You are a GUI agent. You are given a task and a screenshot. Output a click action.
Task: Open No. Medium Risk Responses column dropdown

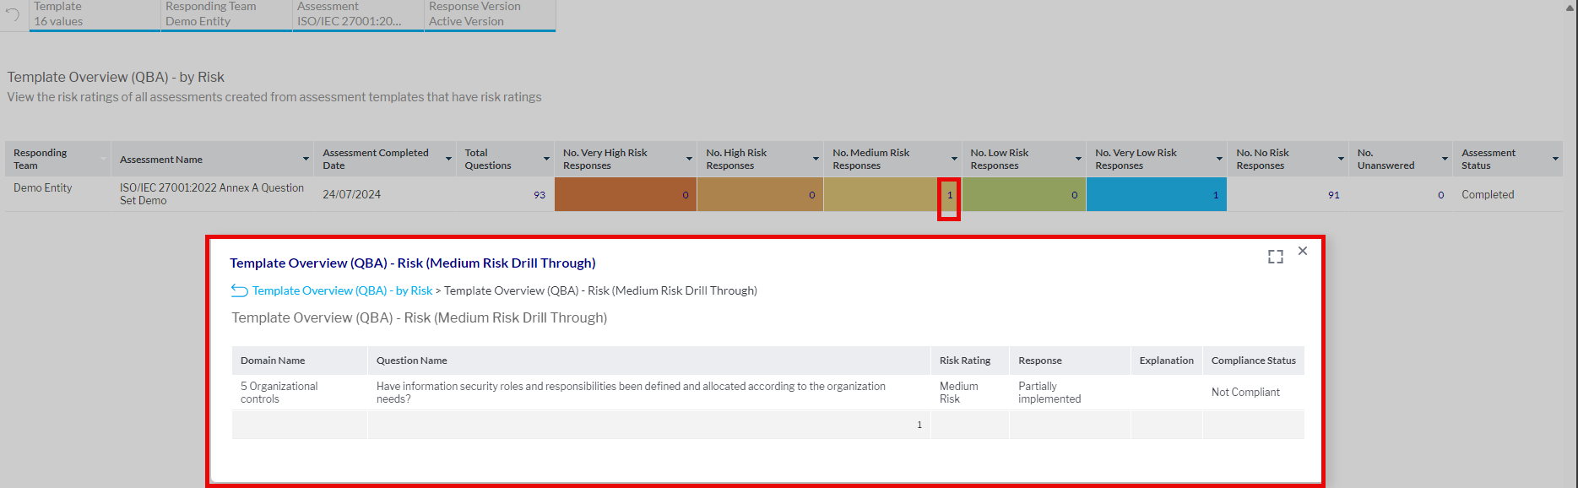(x=954, y=159)
